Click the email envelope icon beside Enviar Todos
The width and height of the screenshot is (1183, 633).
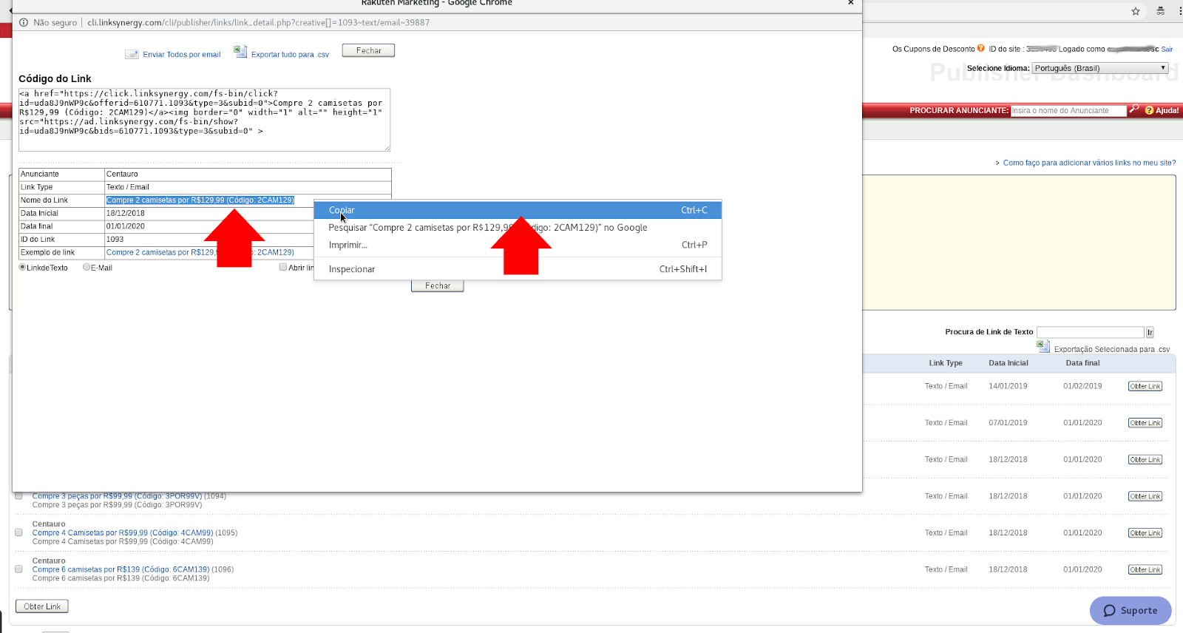coord(132,54)
